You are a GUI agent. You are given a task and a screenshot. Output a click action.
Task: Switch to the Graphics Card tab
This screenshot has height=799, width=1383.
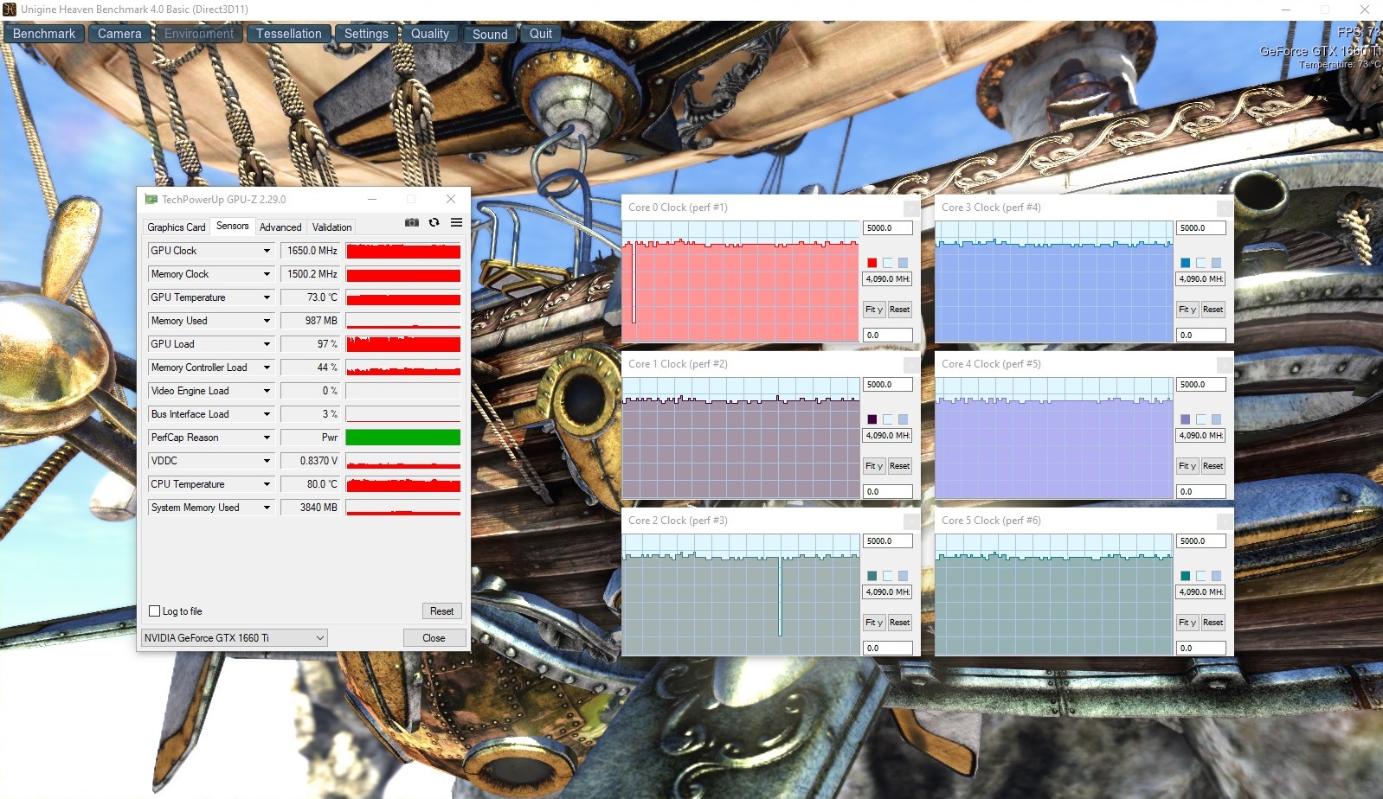pyautogui.click(x=177, y=227)
